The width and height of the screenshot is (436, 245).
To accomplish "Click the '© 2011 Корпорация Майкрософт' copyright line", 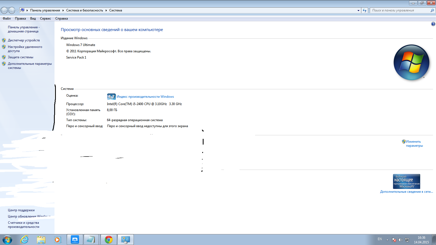I will (108, 51).
